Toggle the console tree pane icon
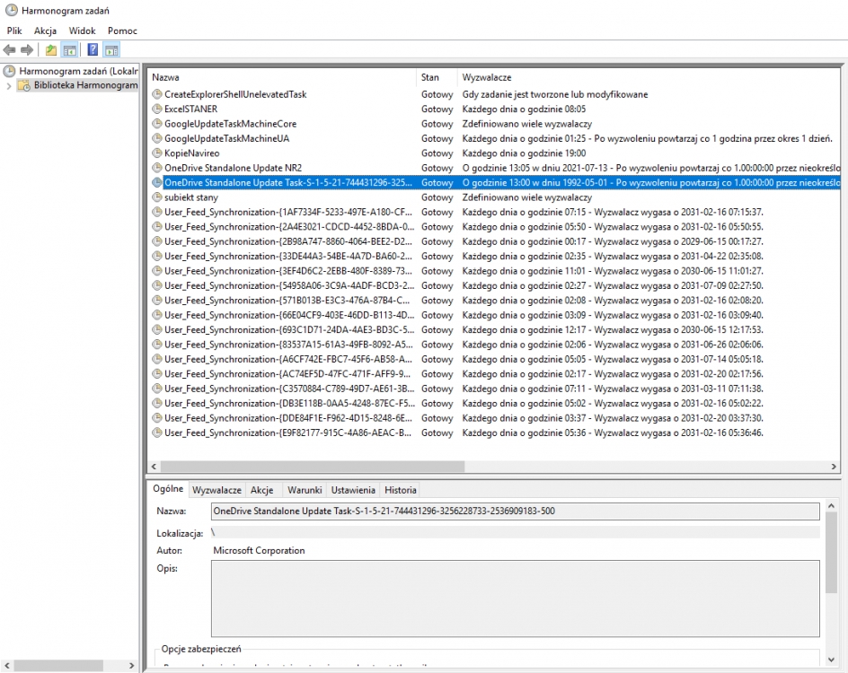Screen dimensions: 848x673 (x=69, y=50)
